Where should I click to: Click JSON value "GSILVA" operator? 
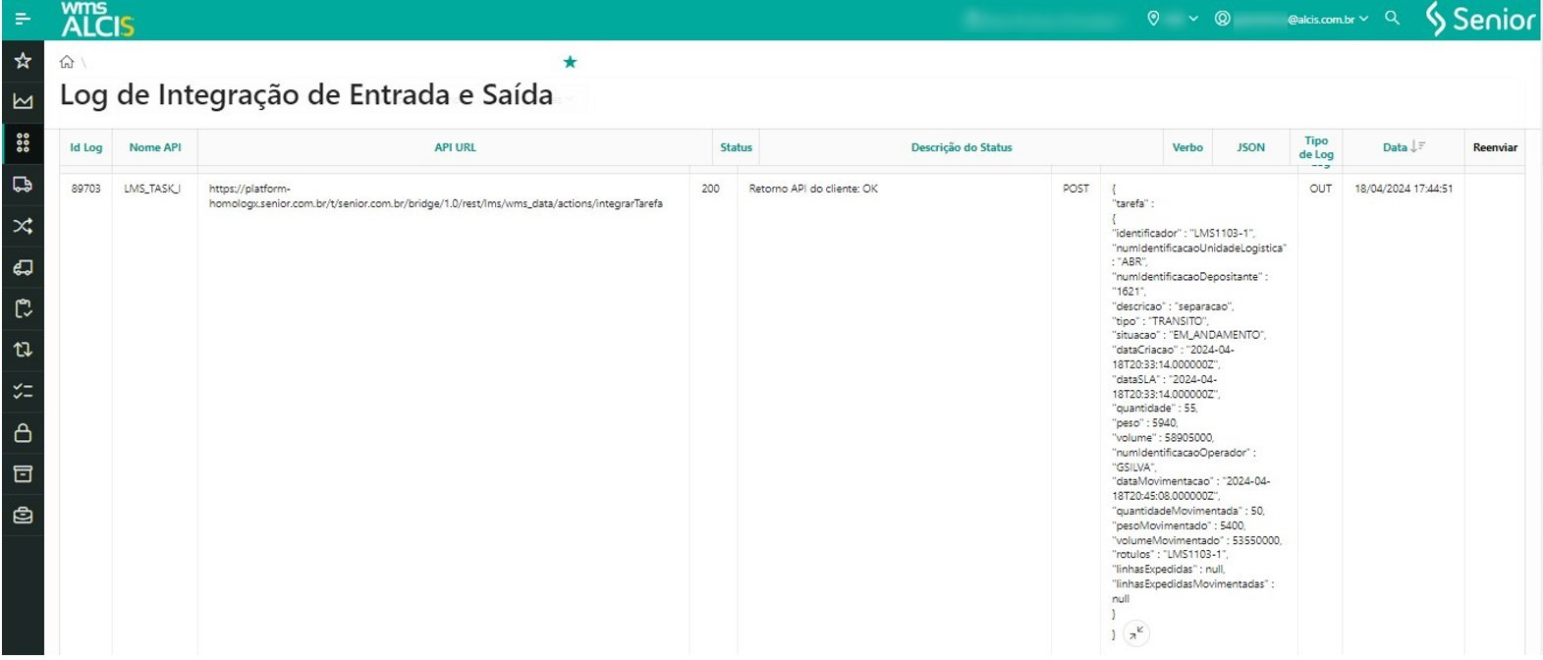coord(1134,467)
